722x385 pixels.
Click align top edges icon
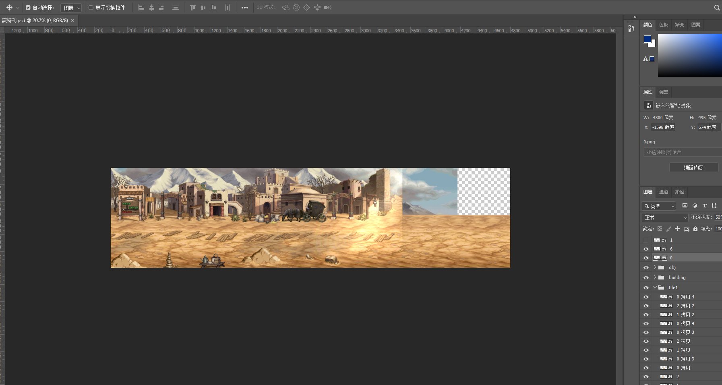192,8
